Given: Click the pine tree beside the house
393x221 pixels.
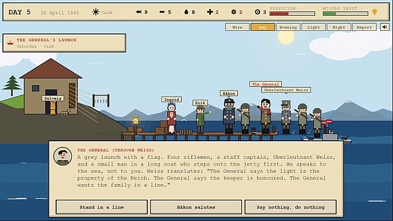Looking at the screenshot, I should pyautogui.click(x=11, y=86).
